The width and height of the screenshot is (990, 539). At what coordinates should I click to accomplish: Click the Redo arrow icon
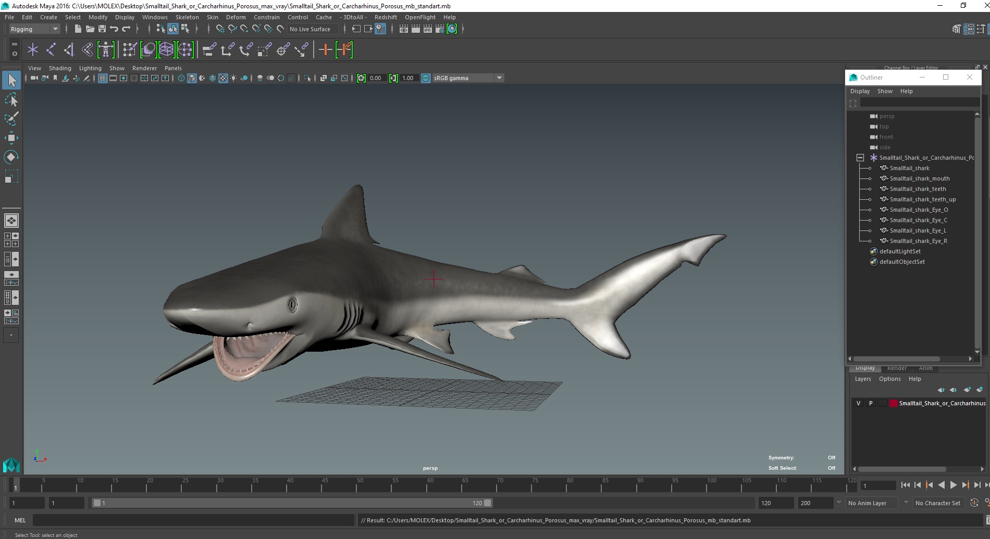click(x=126, y=29)
